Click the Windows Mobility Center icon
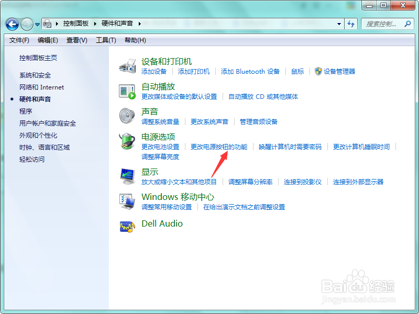Viewport: 419px width, 314px height. click(127, 201)
